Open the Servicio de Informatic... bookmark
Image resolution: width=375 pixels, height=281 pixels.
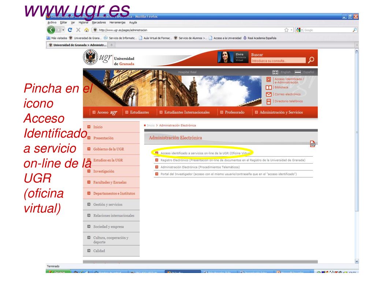tap(120, 38)
